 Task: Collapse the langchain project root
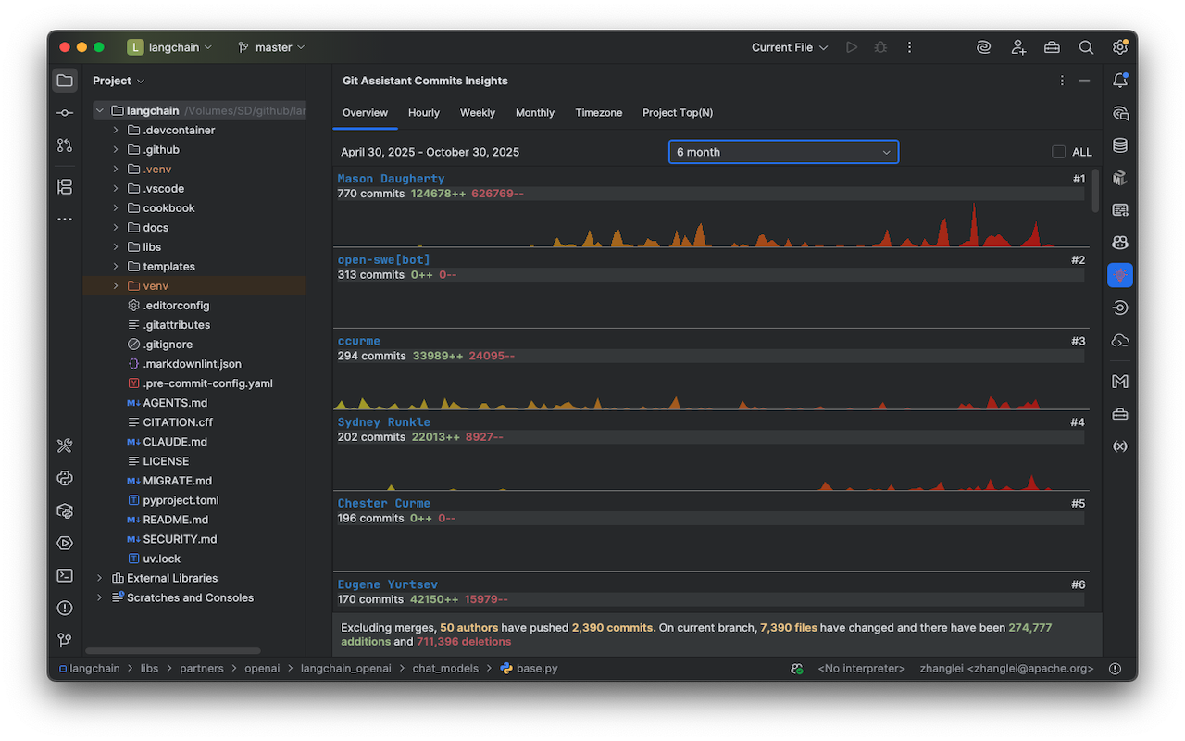[x=99, y=109]
